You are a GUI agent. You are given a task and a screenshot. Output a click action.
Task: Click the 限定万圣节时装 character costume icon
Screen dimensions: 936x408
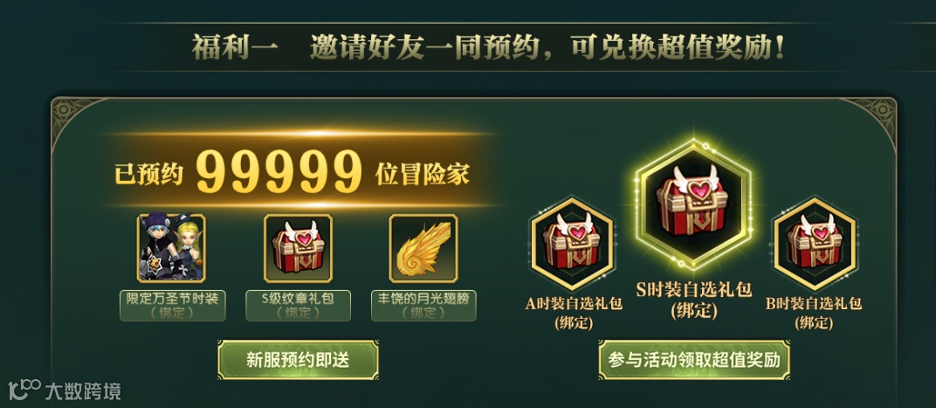(x=171, y=248)
